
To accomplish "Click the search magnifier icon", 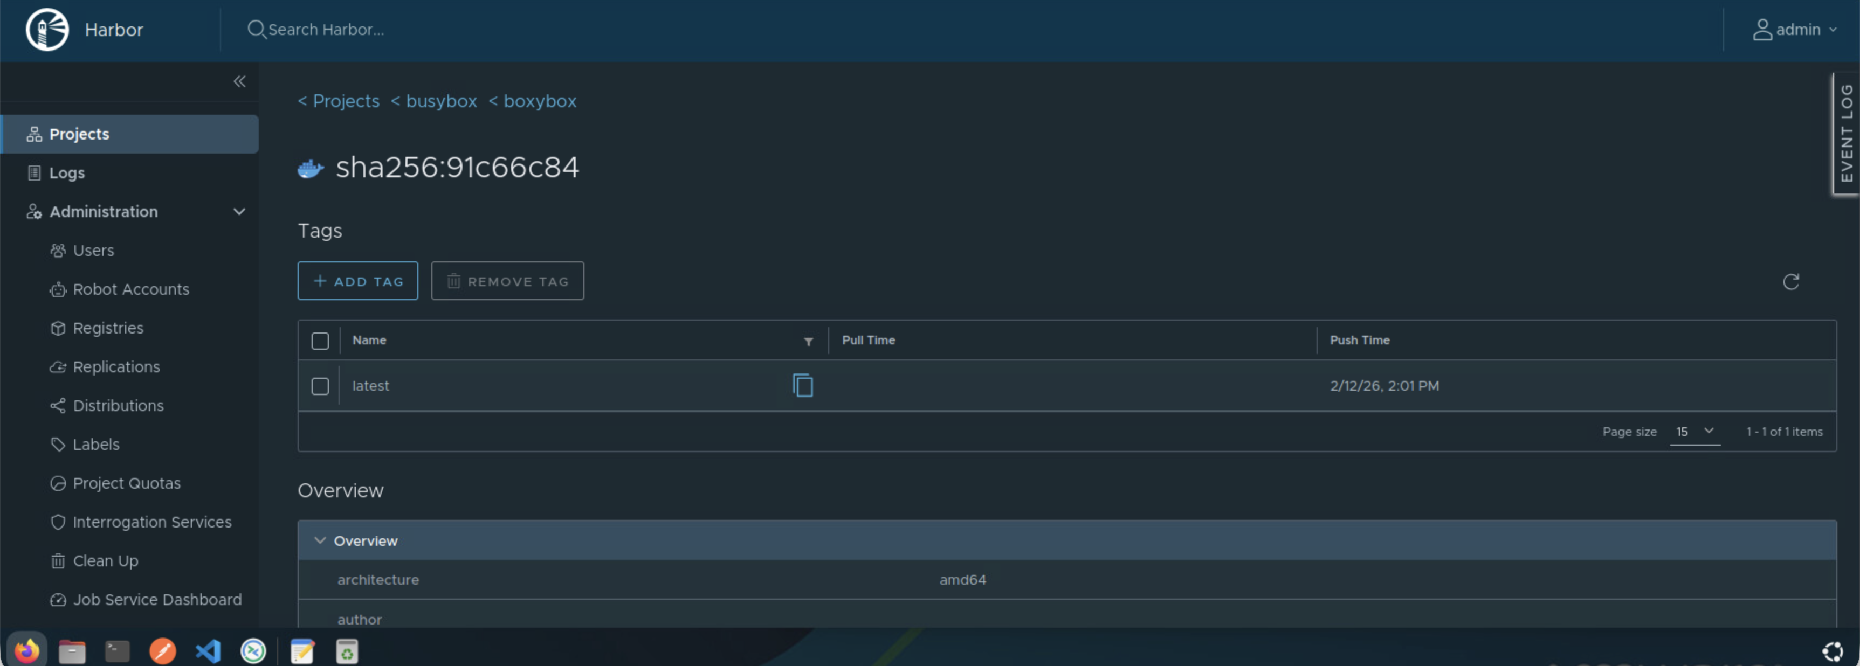I will [x=256, y=30].
